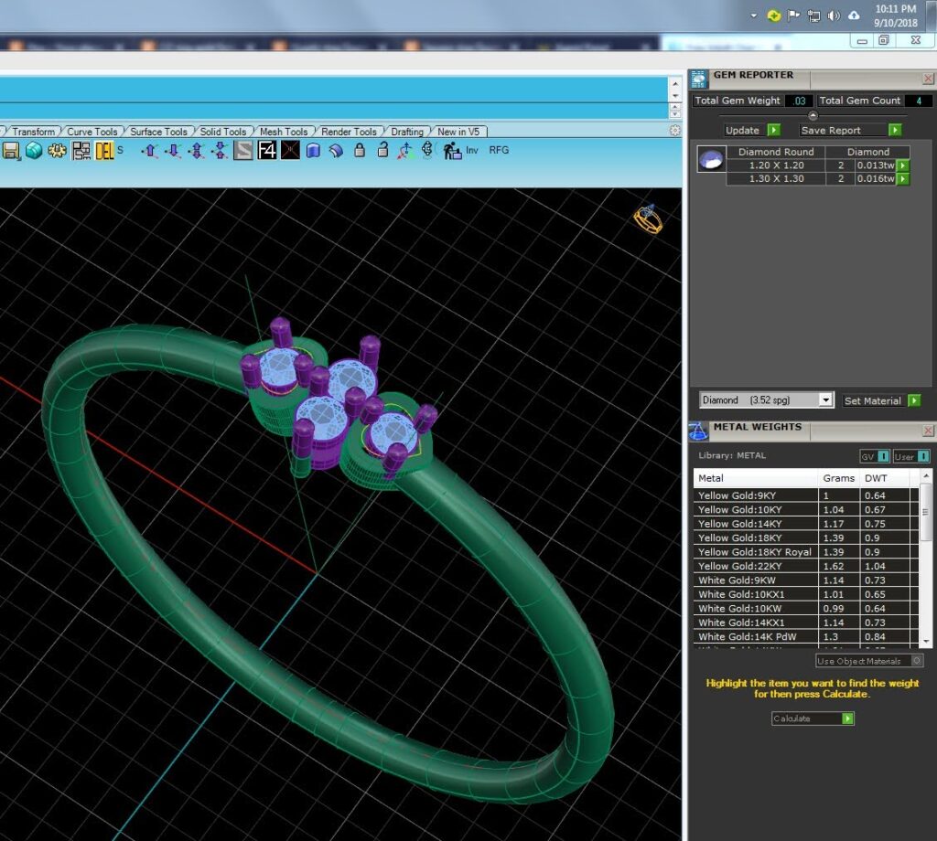Click the purple converging-arrows icon

(x=220, y=151)
